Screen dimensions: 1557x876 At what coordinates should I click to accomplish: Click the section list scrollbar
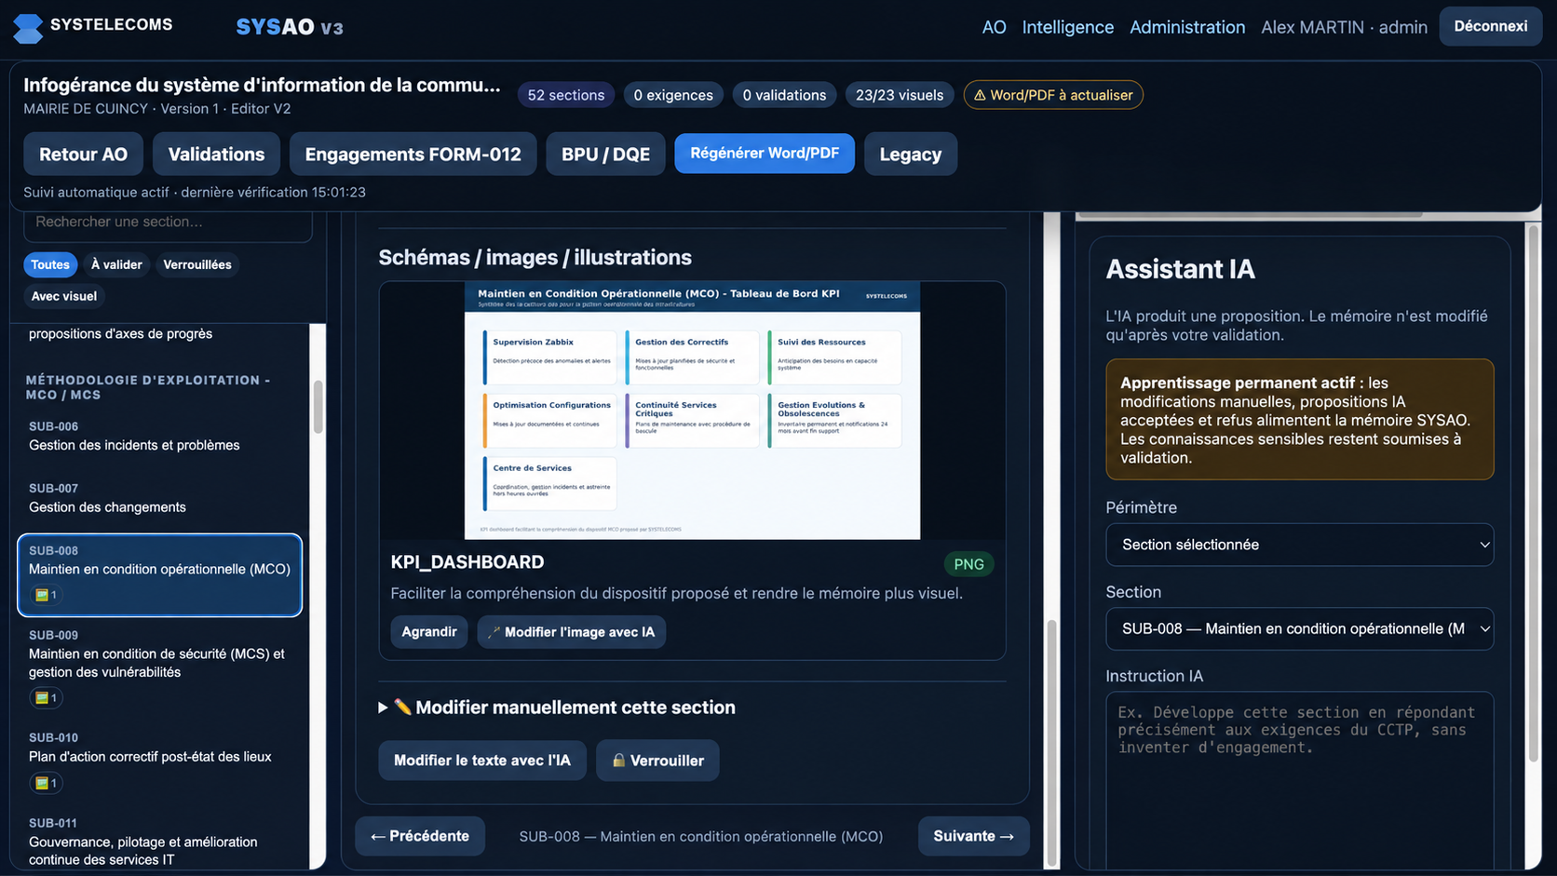(x=318, y=408)
